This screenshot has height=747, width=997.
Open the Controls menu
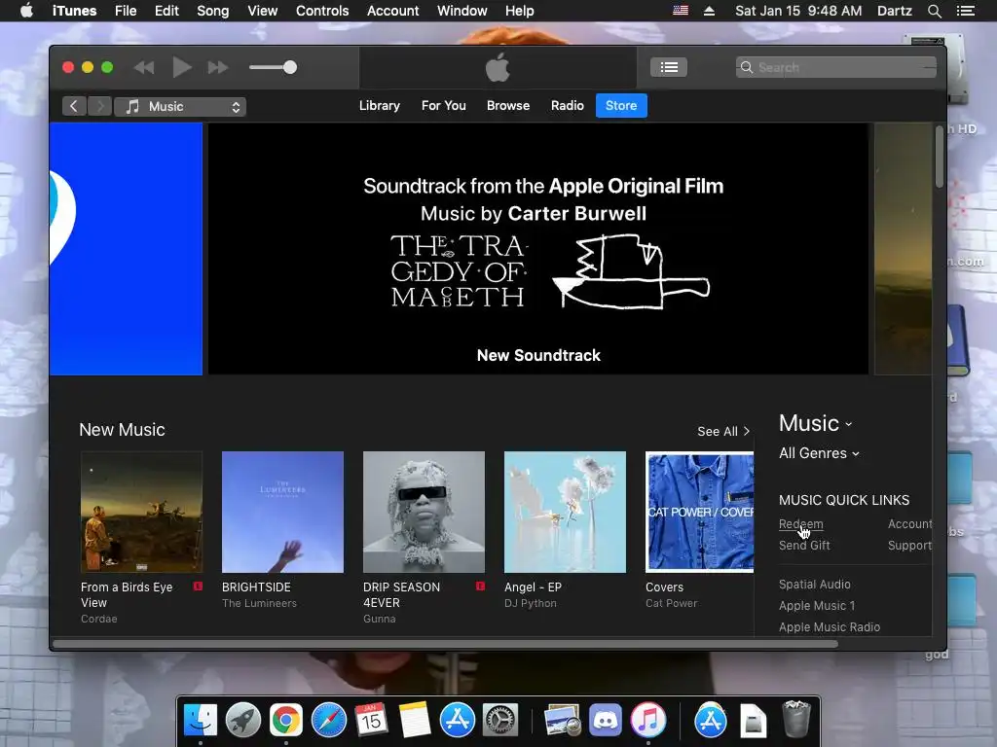[x=321, y=11]
